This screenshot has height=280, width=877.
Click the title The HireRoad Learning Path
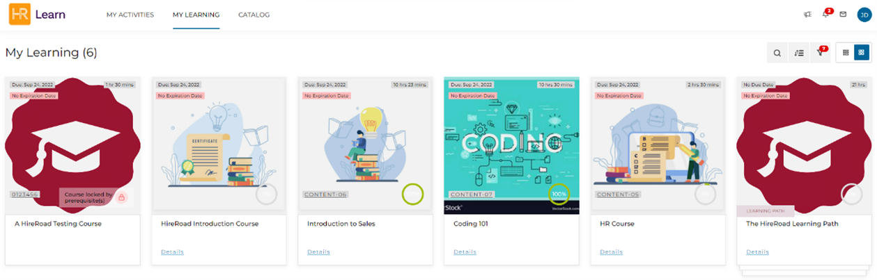tap(792, 224)
